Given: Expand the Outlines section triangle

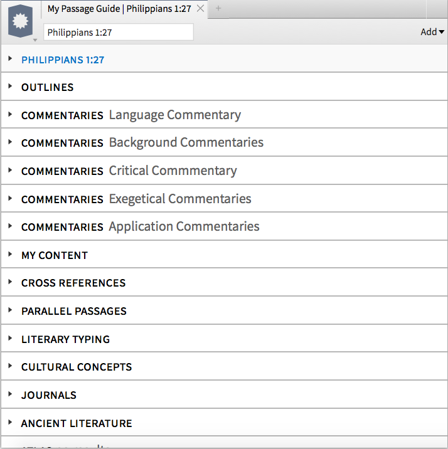Looking at the screenshot, I should coord(10,86).
